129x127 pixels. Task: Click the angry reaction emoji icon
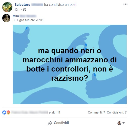tap(8, 112)
